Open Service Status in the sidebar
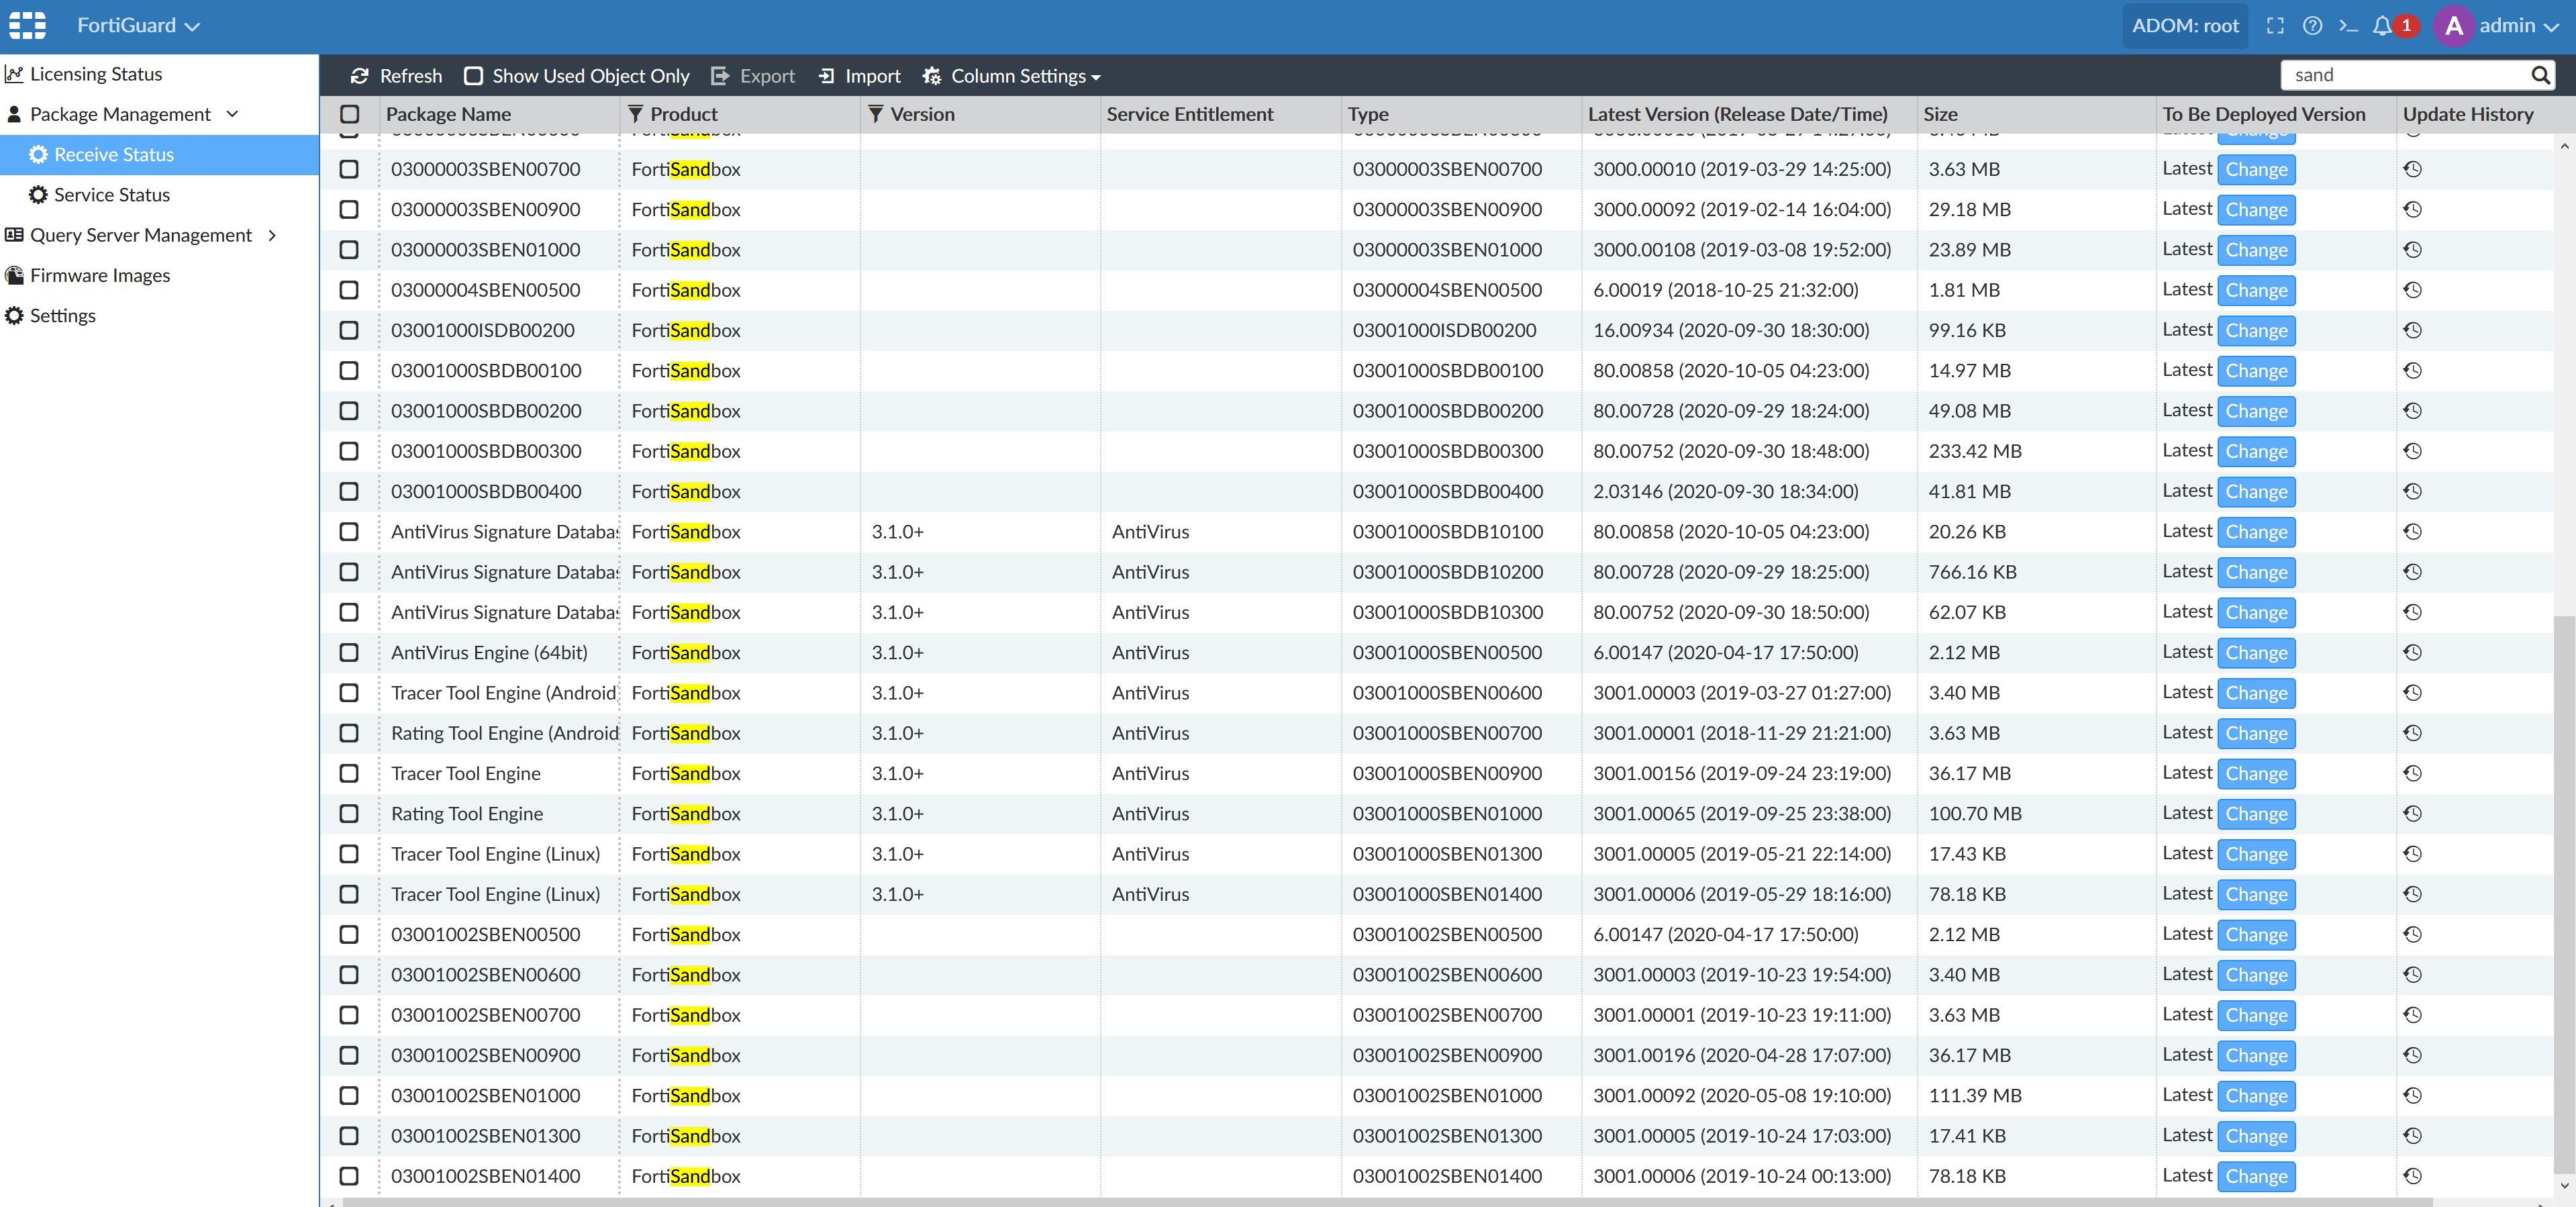 (111, 195)
